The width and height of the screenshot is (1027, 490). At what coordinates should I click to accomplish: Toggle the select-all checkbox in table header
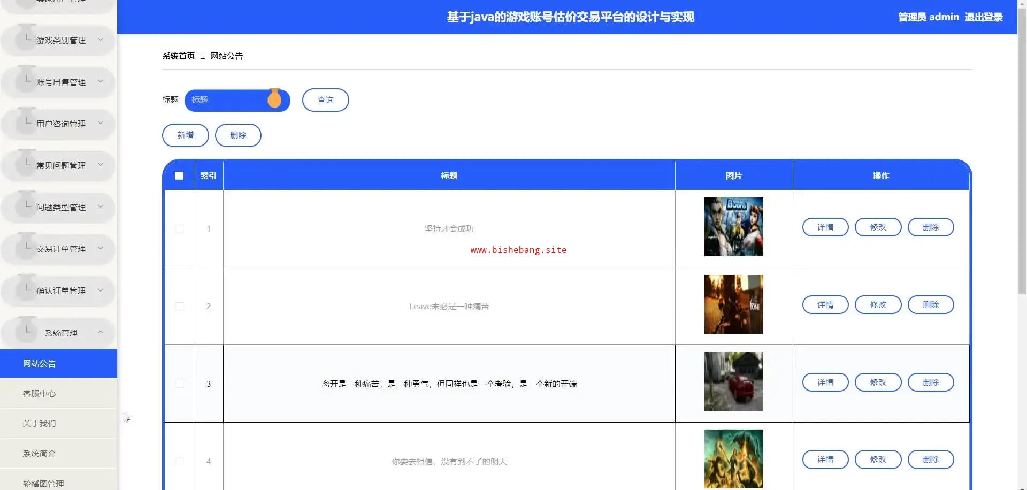179,176
